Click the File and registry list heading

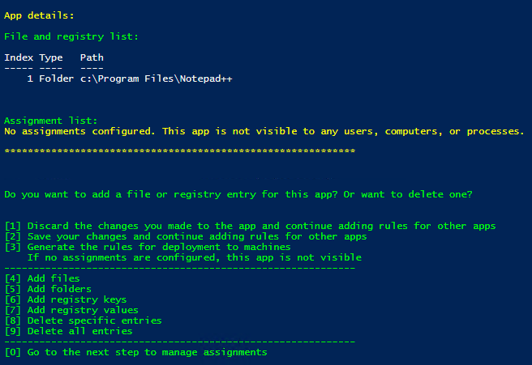click(71, 36)
